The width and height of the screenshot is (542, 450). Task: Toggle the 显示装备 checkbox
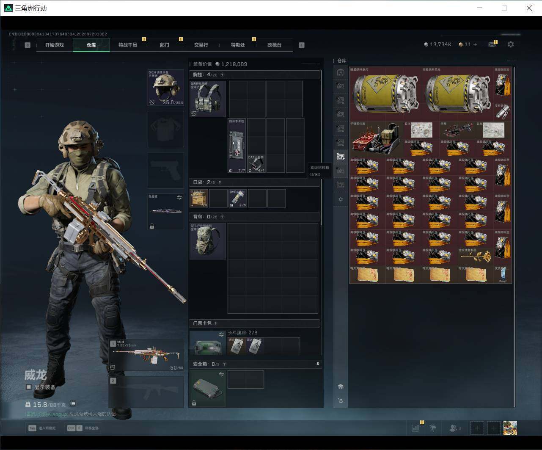[x=28, y=387]
